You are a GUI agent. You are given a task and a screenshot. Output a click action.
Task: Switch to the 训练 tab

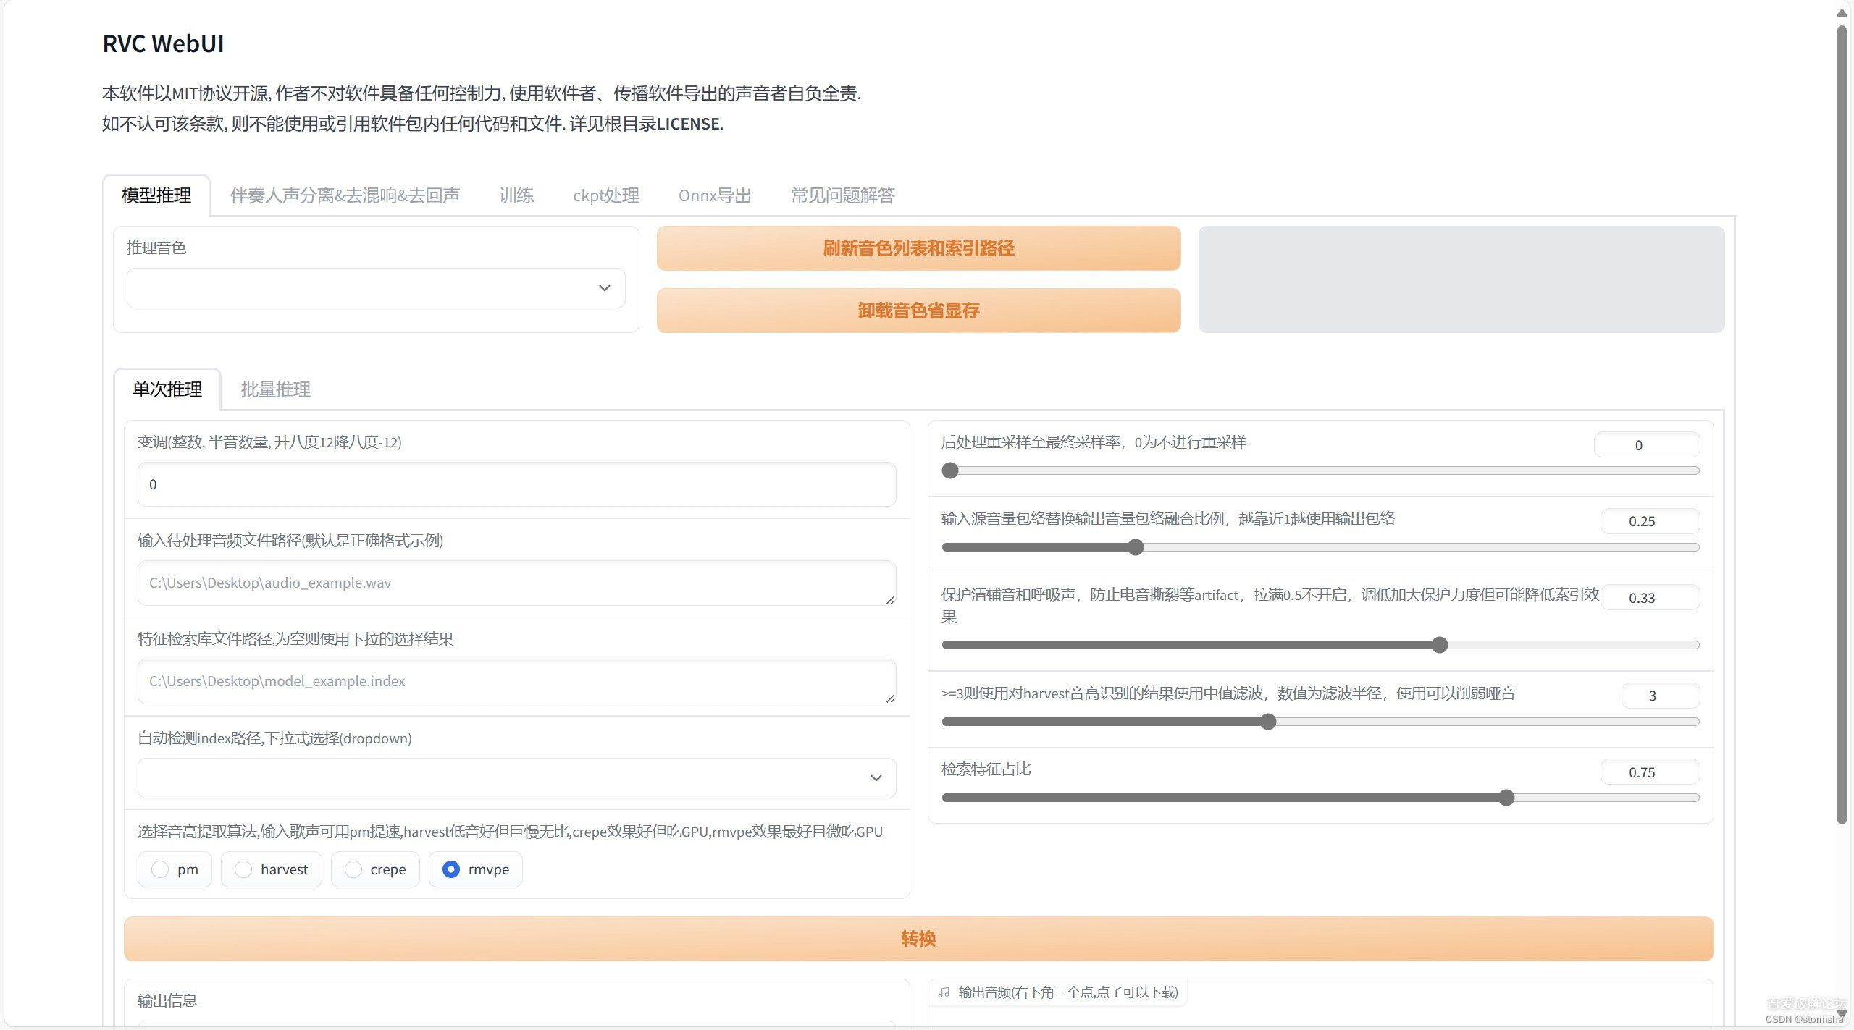(516, 195)
